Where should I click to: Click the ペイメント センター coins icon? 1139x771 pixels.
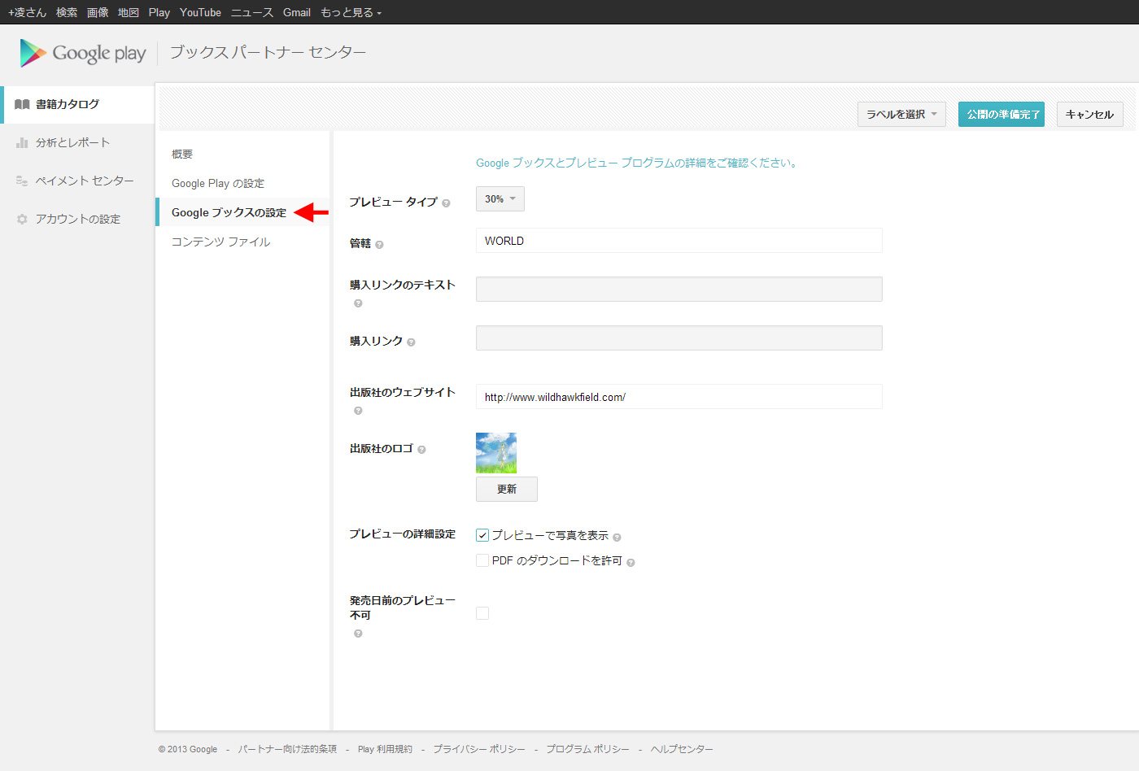point(22,181)
